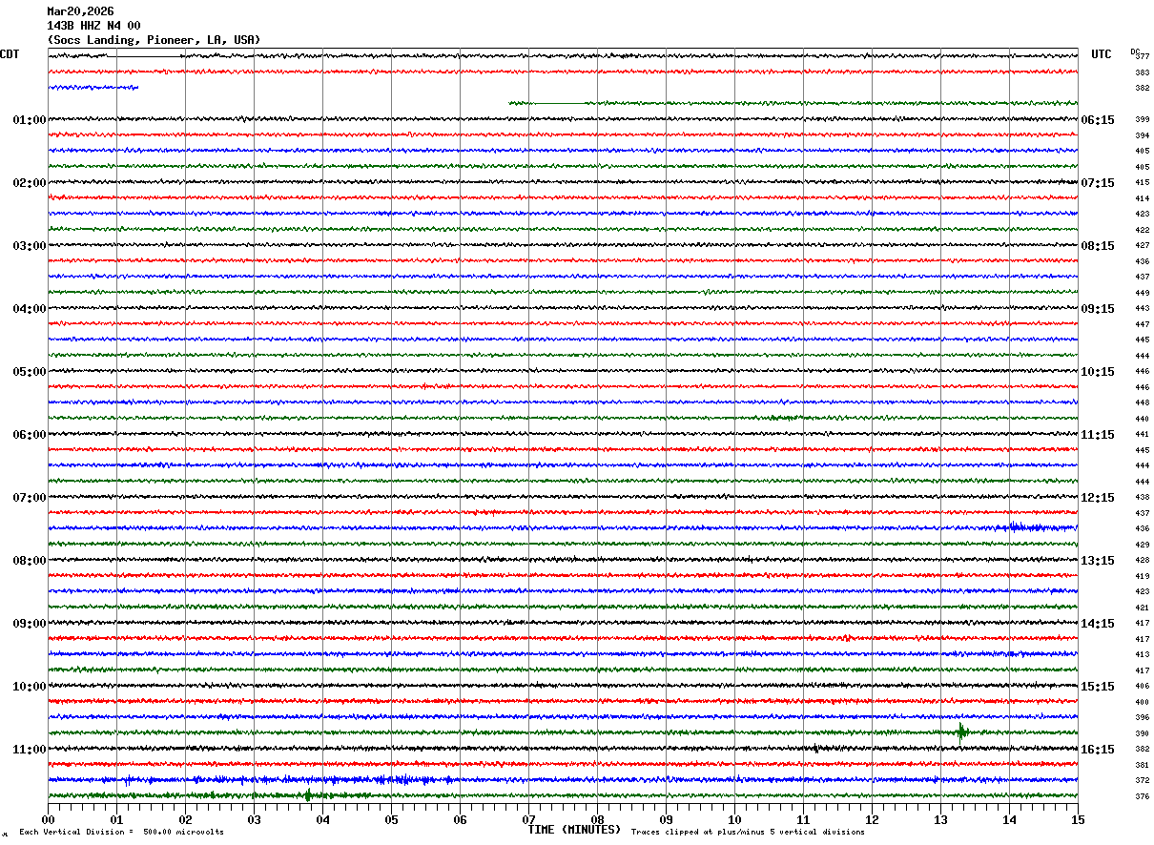Select the 143B HHZ N4 00 station label
Screen dimensions: 1154x845
93,26
